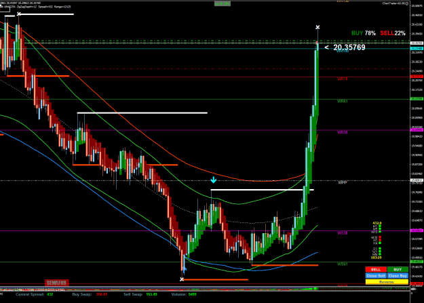Click the blue Close Sell button
The height and width of the screenshot is (303, 424).
376,276
